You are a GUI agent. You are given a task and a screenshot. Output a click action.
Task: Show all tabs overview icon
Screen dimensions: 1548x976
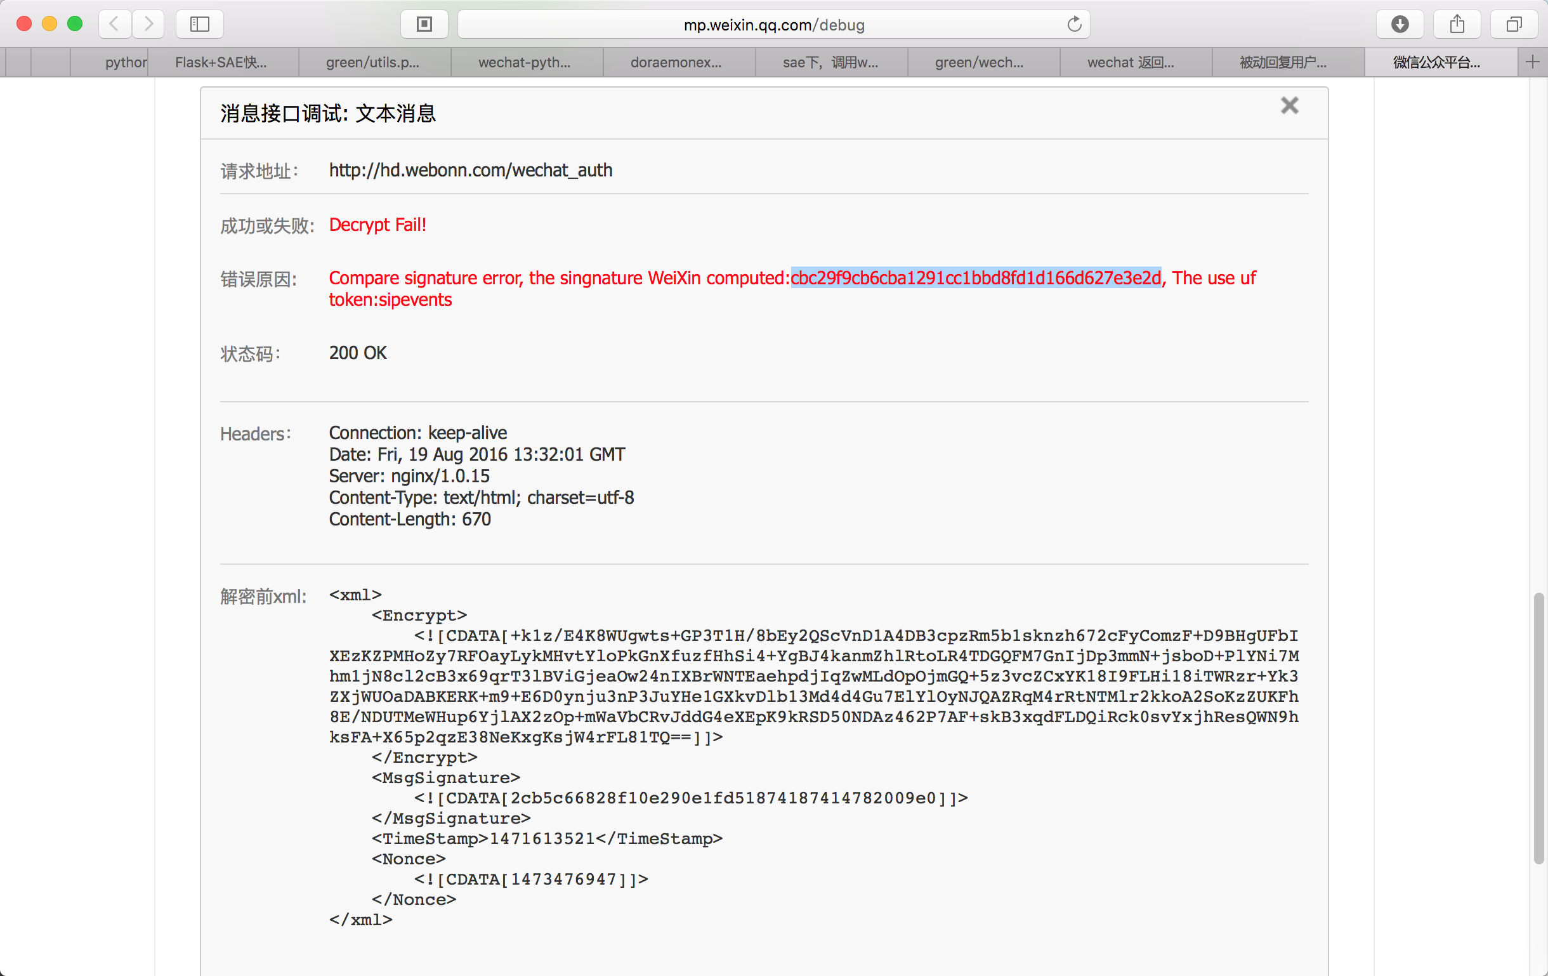coord(1514,25)
